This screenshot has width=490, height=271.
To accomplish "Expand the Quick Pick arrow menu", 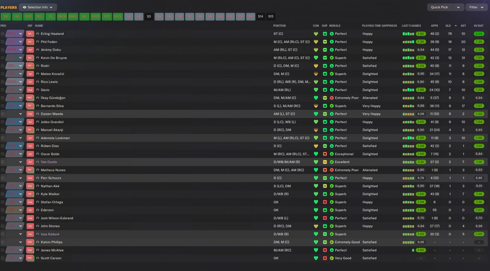I will click(x=458, y=7).
